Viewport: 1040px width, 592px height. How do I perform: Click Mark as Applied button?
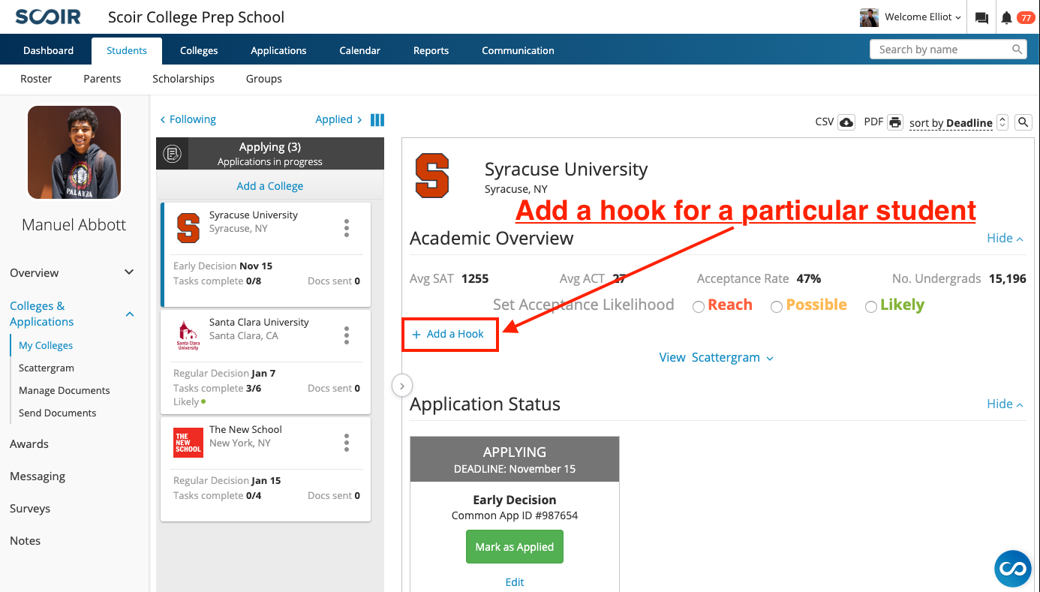[x=515, y=547]
